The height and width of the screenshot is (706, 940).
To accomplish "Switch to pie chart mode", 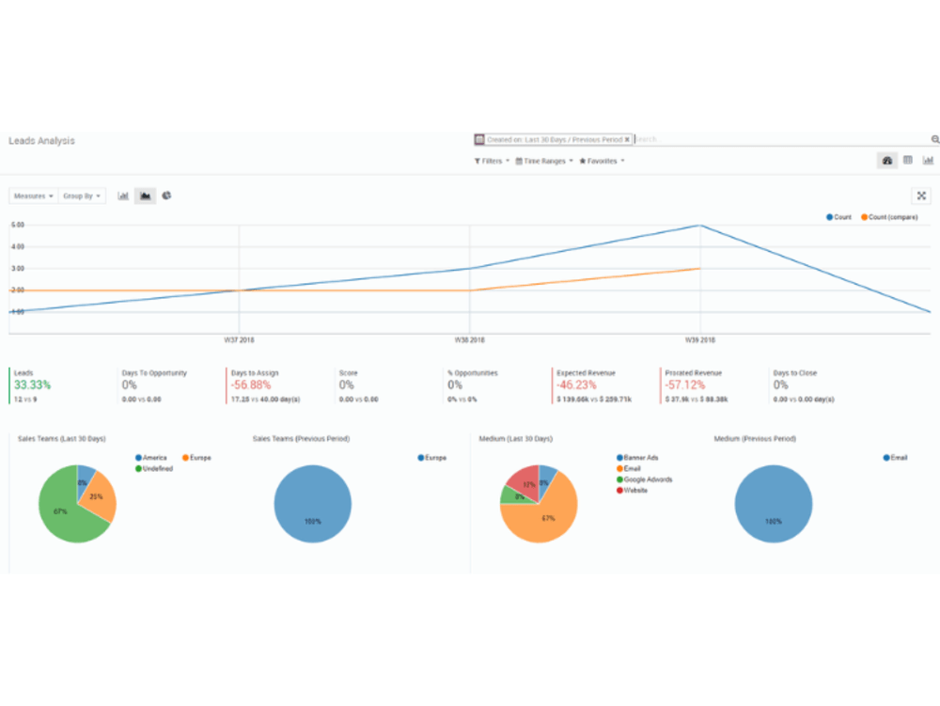I will (x=166, y=196).
